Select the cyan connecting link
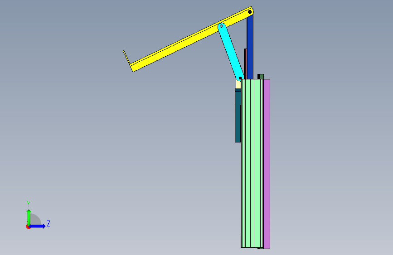 coord(231,52)
